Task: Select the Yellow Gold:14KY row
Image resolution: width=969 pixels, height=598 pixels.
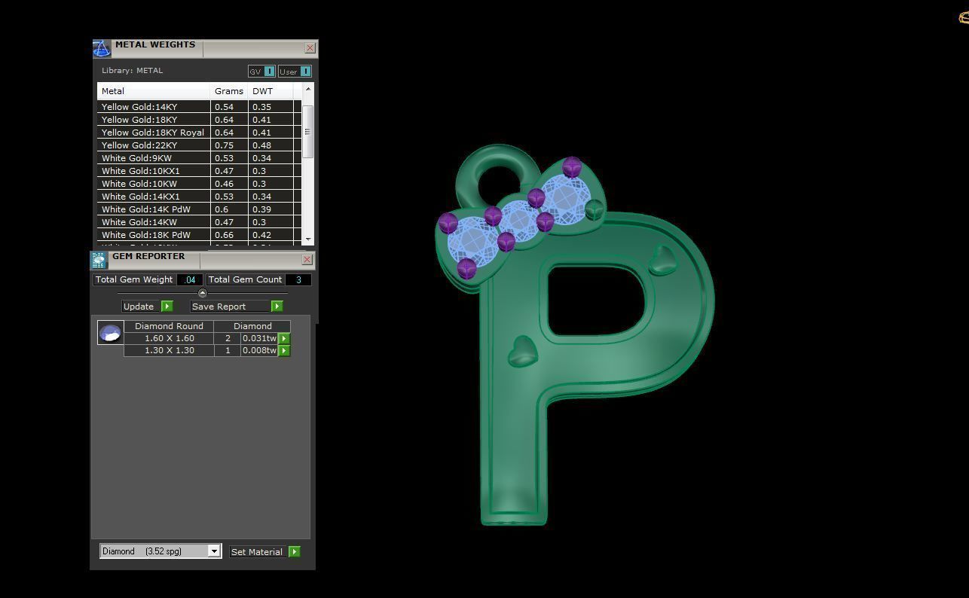Action: click(199, 107)
